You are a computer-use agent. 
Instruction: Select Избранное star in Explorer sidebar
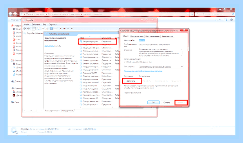click(x=13, y=26)
